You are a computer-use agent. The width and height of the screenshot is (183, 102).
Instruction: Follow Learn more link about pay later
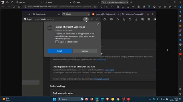(x=101, y=59)
